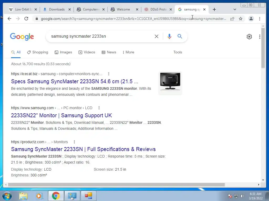The width and height of the screenshot is (269, 201).
Task: Click the Google logo
Action: tap(22, 37)
